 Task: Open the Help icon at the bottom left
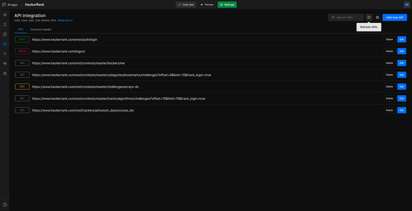(x=5, y=205)
